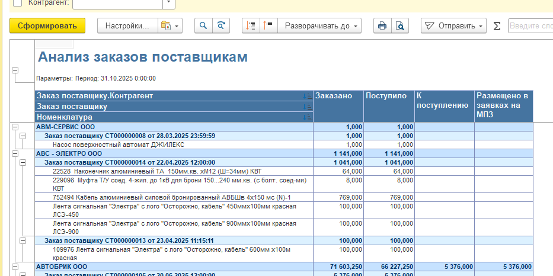Image resolution: width=553 pixels, height=276 pixels.
Task: Print the report with printer icon
Action: point(382,26)
